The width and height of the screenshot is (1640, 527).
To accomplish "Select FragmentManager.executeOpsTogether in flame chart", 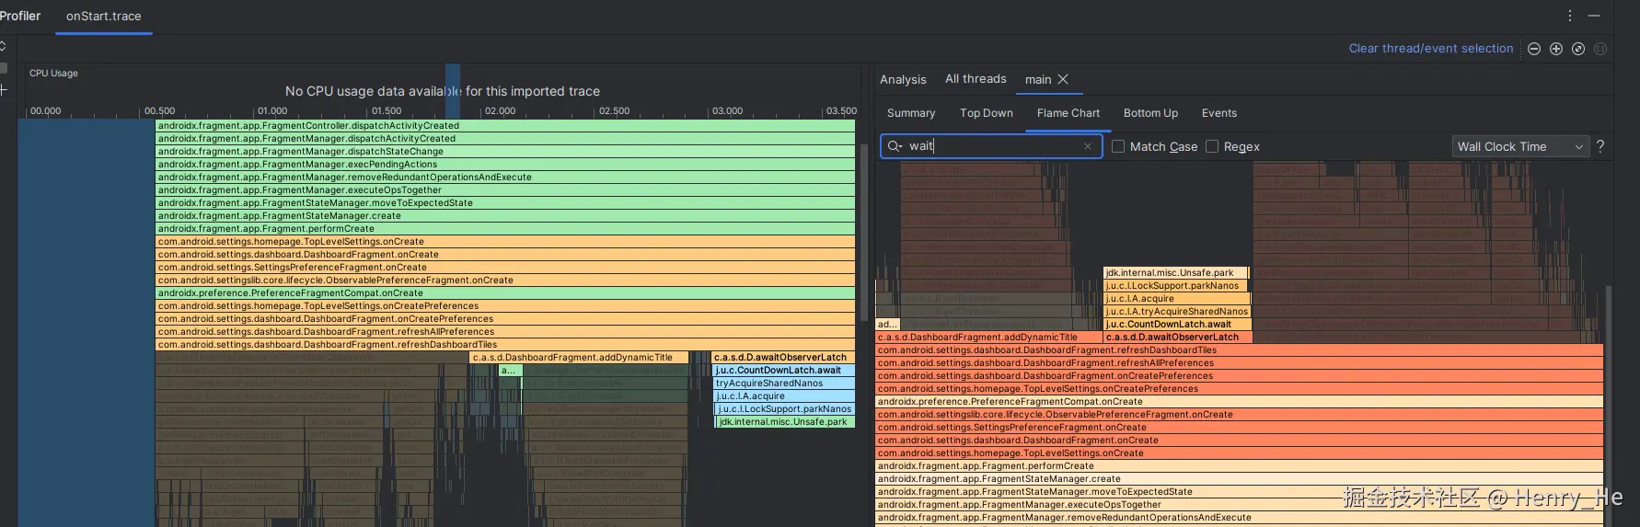I will coord(1239,505).
